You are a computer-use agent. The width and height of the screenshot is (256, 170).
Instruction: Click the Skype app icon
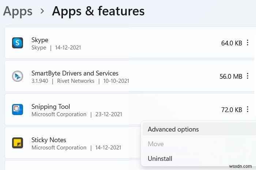[18, 43]
